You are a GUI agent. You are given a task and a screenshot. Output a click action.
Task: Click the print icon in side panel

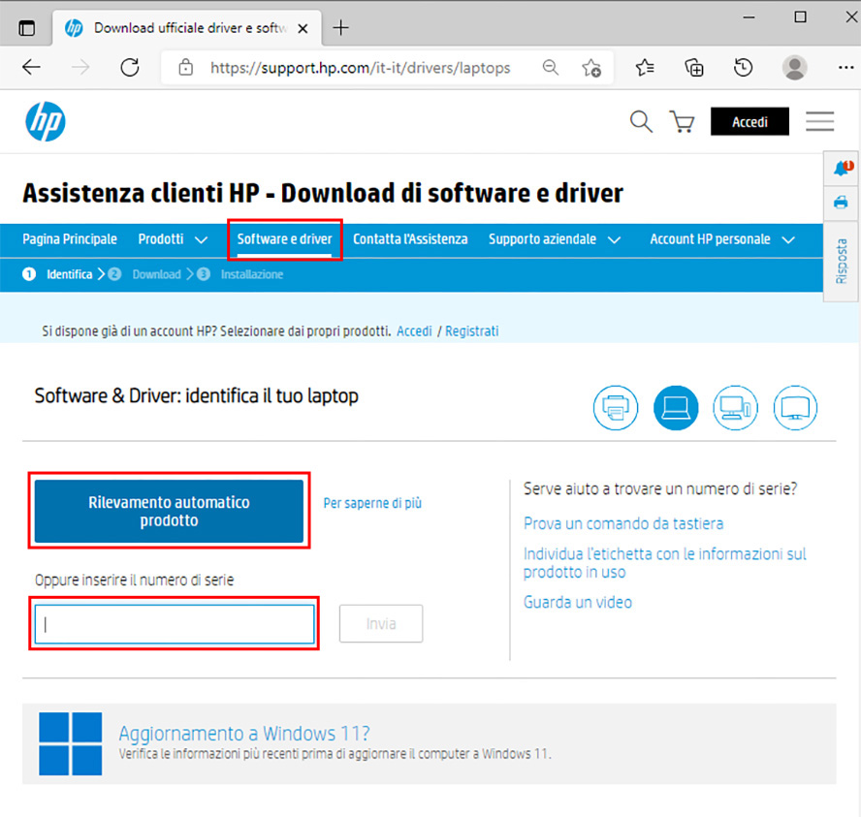841,203
